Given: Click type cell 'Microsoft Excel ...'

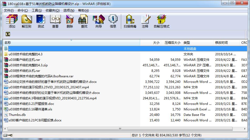Looking at the screenshot, I should click(x=197, y=109).
